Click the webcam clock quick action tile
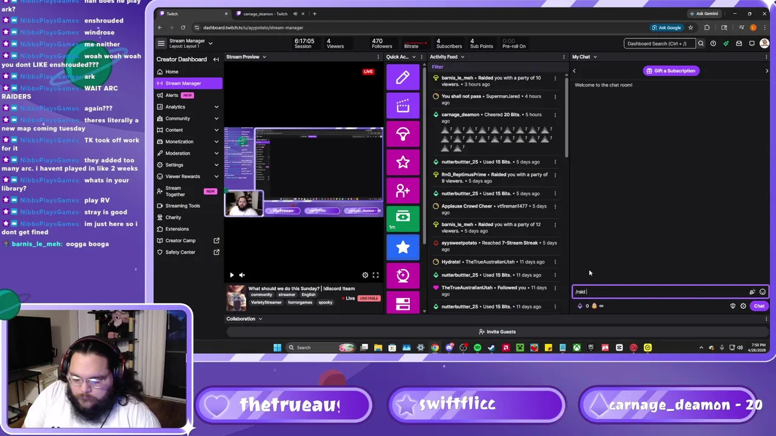 click(x=403, y=276)
